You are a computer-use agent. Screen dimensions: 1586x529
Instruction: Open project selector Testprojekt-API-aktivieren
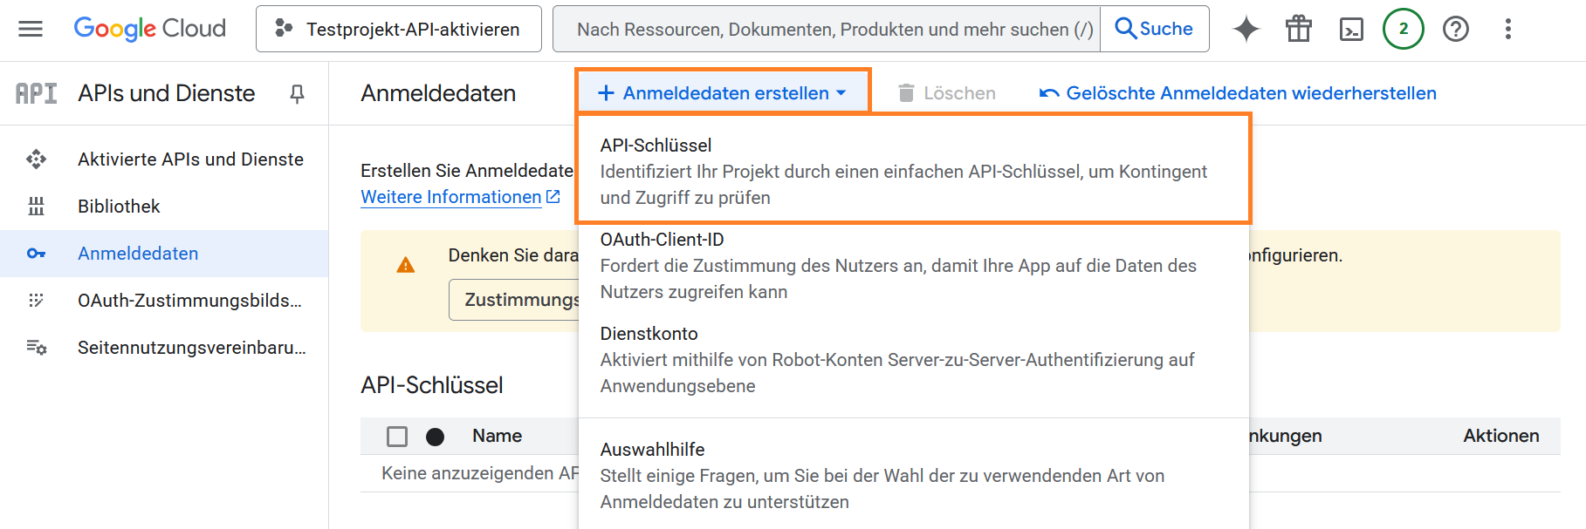click(x=399, y=29)
